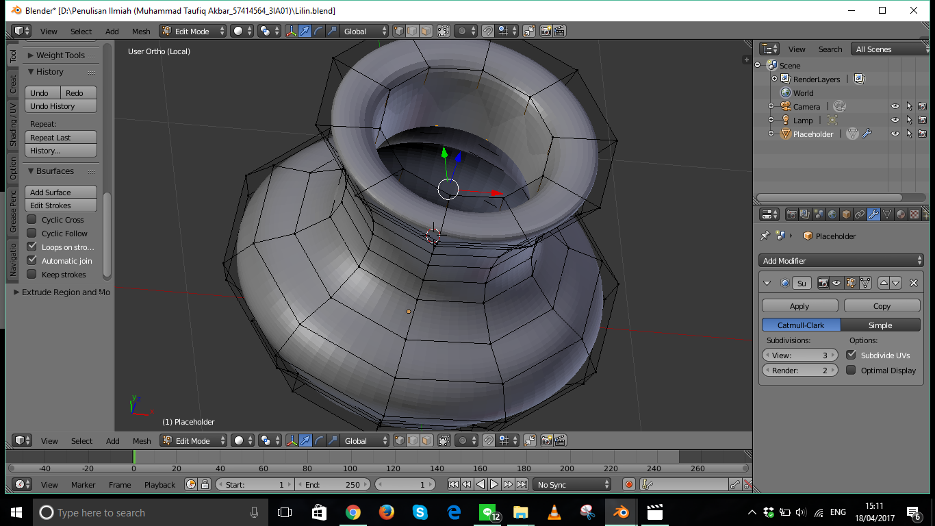The height and width of the screenshot is (526, 935).
Task: Expand the Camera item in the outliner
Action: coord(771,106)
